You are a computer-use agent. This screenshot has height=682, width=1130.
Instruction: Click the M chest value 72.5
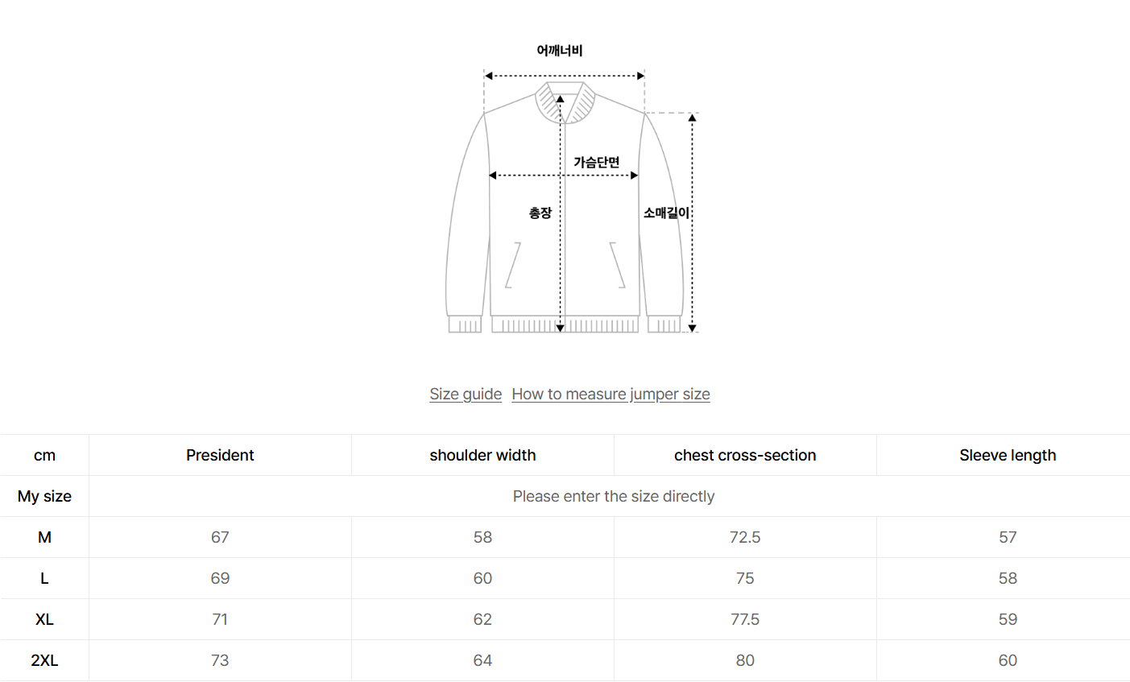tap(745, 537)
